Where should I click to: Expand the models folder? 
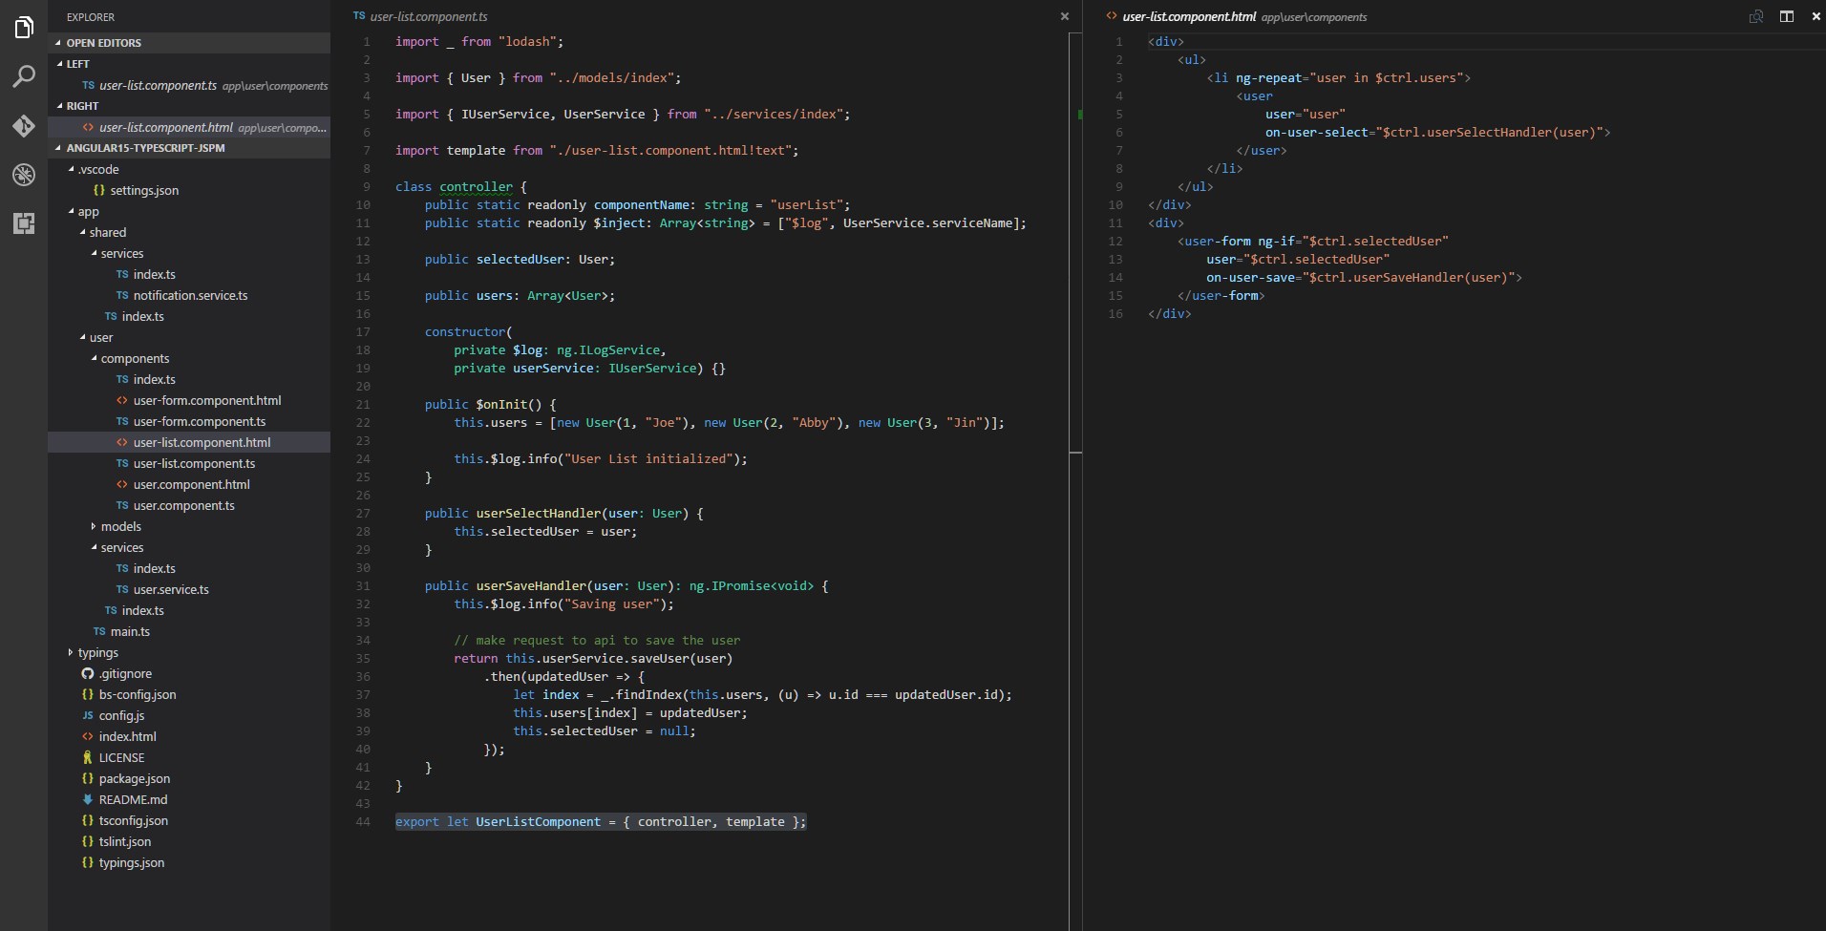[94, 526]
